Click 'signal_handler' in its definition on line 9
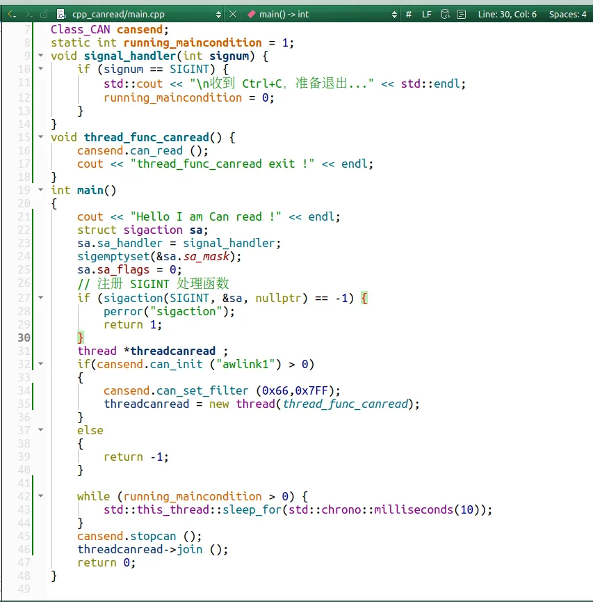Viewport: 593px width, 602px height. (x=130, y=56)
